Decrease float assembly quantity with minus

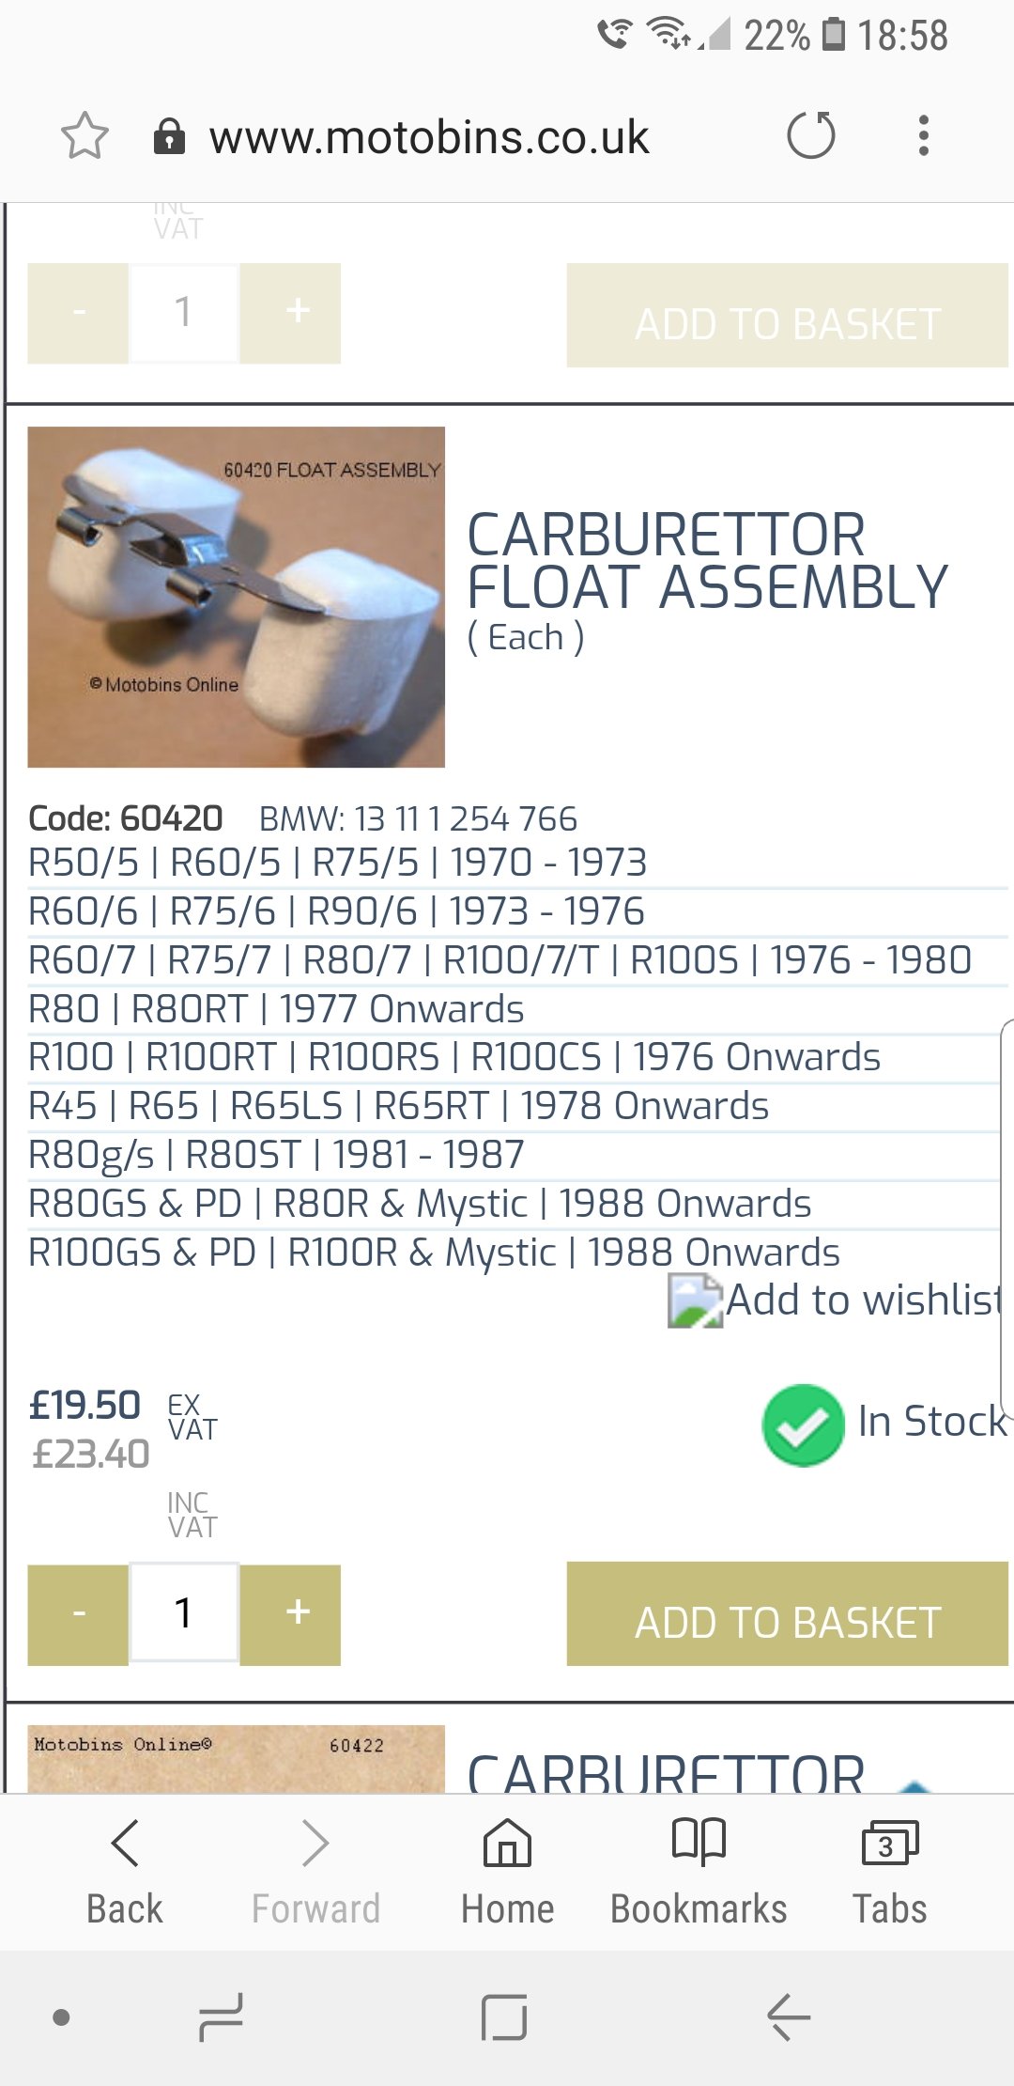[x=79, y=1614]
